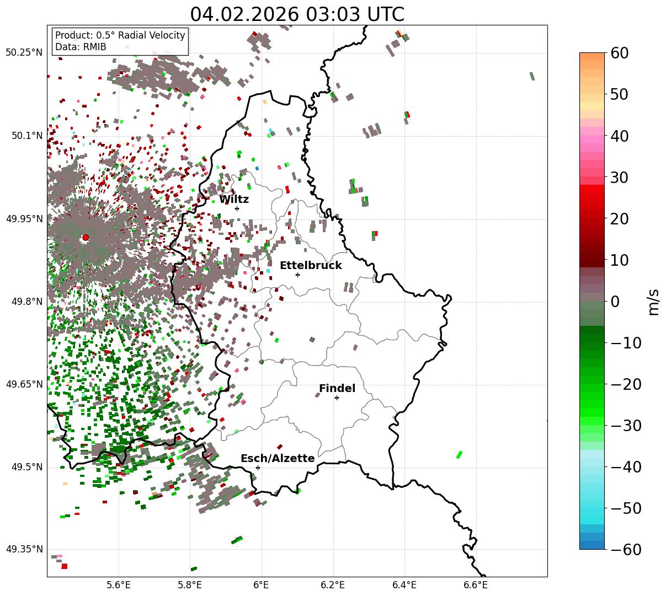Click the 50.25°N latitude label

click(x=24, y=53)
